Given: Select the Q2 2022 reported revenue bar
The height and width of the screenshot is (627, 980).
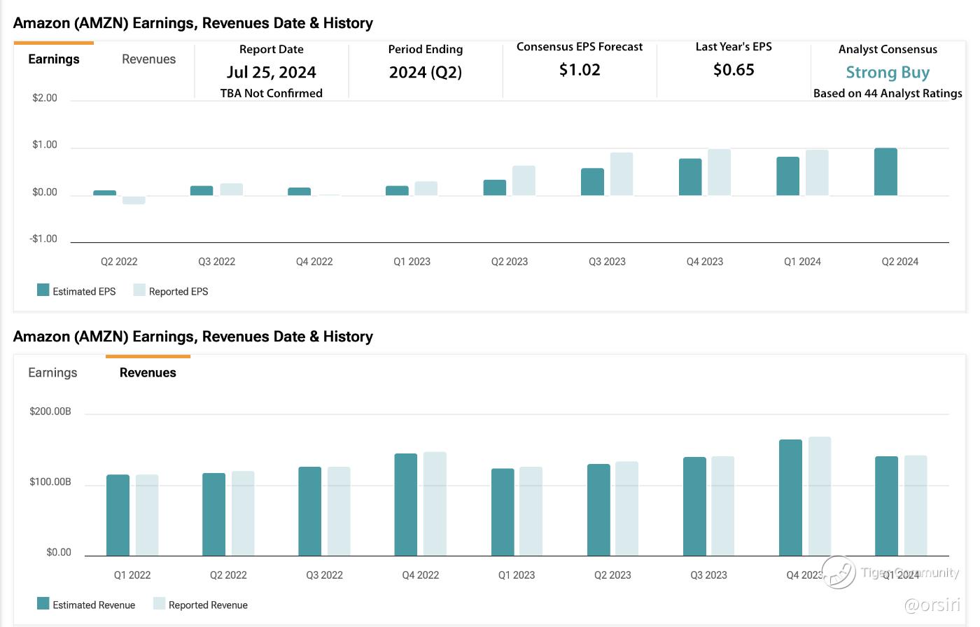Looking at the screenshot, I should click(x=243, y=513).
